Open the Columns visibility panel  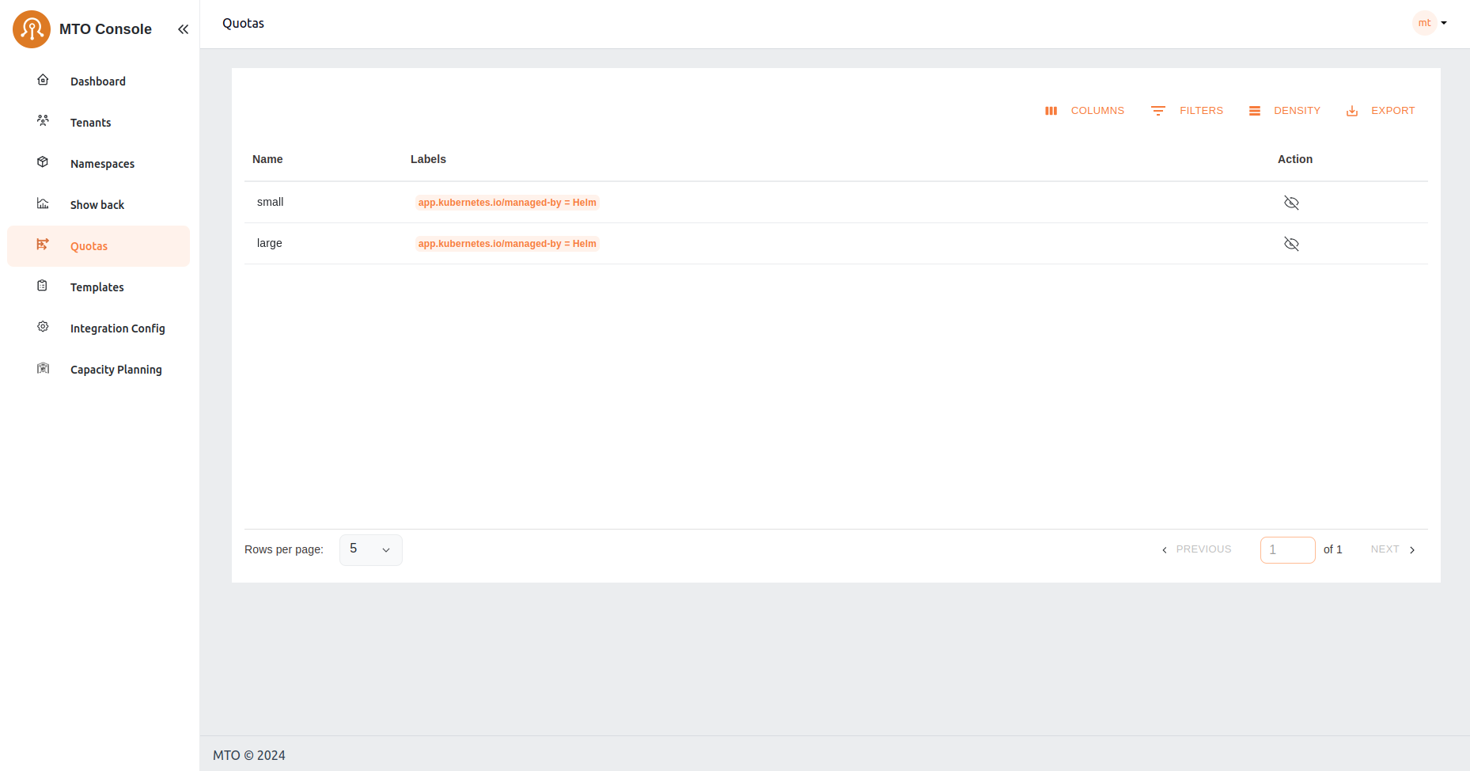[1085, 111]
